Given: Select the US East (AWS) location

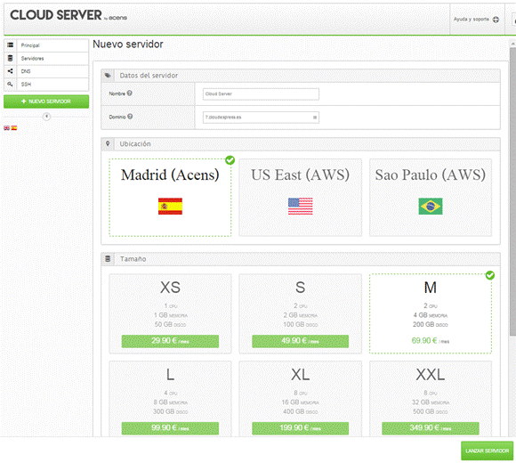Looking at the screenshot, I should (x=300, y=198).
